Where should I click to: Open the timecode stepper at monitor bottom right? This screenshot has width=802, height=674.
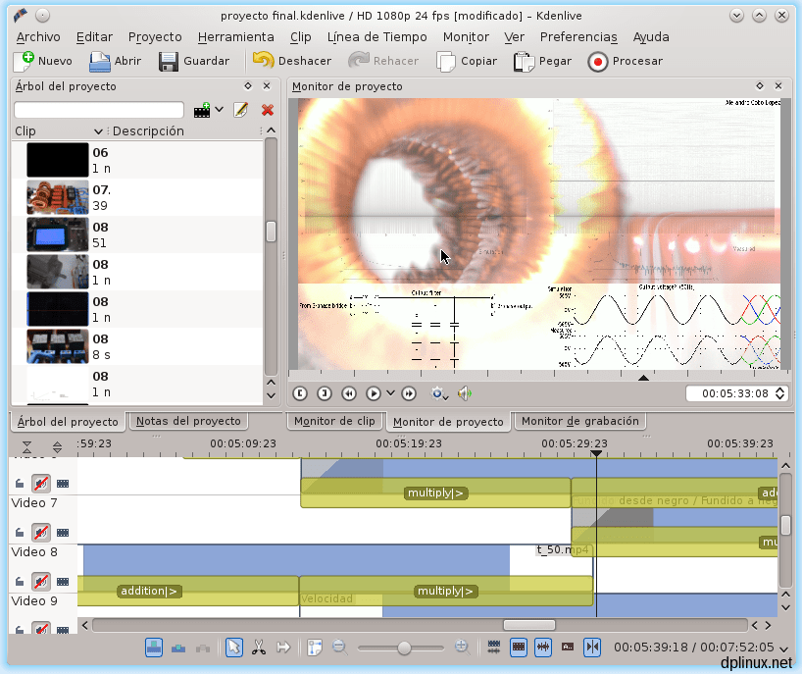[x=777, y=393]
